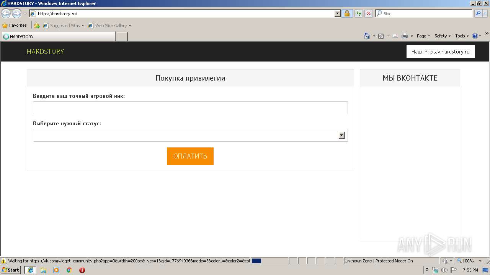Image resolution: width=490 pixels, height=275 pixels.
Task: Open the Help question mark icon
Action: point(475,36)
